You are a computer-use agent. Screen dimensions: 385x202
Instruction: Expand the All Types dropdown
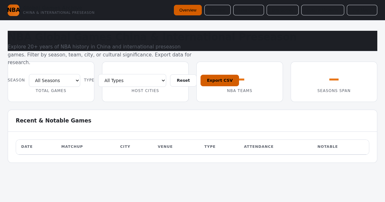pyautogui.click(x=132, y=80)
